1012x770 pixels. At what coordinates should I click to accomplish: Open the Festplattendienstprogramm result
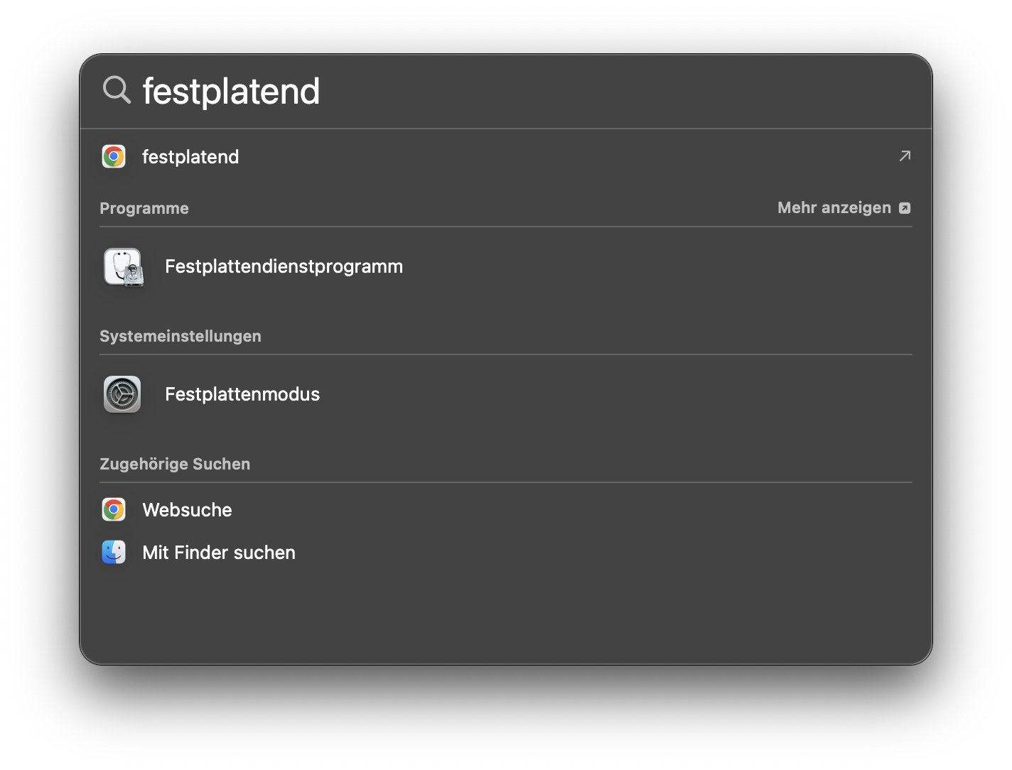tap(284, 266)
